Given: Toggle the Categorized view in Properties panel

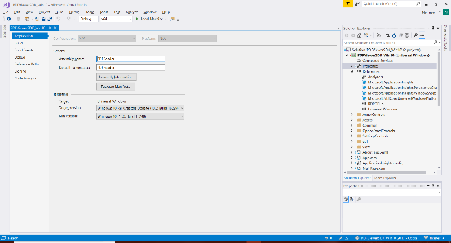Looking at the screenshot, I should tap(346, 199).
